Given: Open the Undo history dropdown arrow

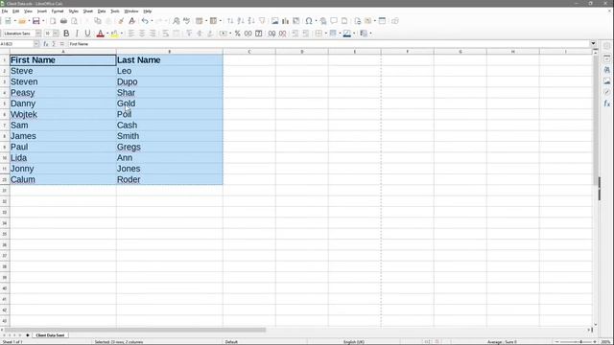Looking at the screenshot, I should tap(152, 21).
